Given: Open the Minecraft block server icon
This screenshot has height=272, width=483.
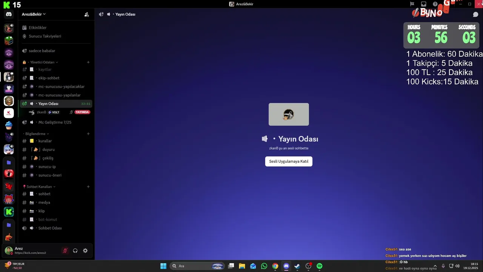Looking at the screenshot, I should click(9, 40).
